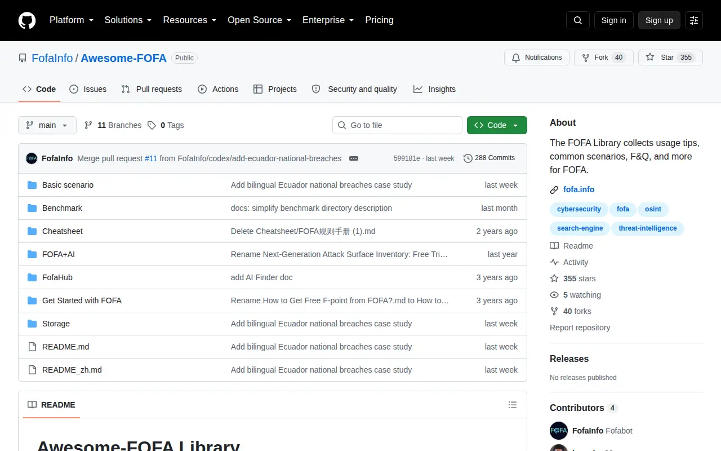Open the Readme link in About
The width and height of the screenshot is (721, 451).
click(572, 246)
